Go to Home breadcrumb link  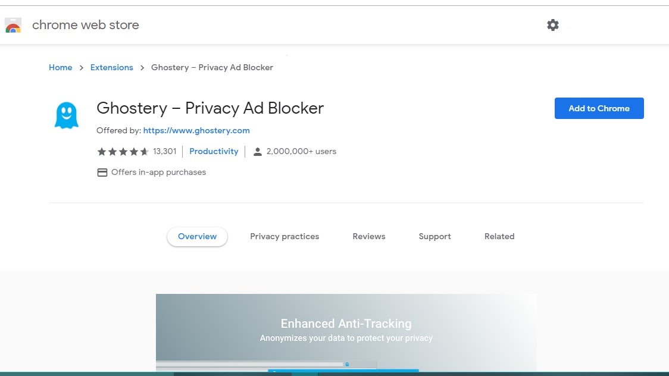click(60, 67)
